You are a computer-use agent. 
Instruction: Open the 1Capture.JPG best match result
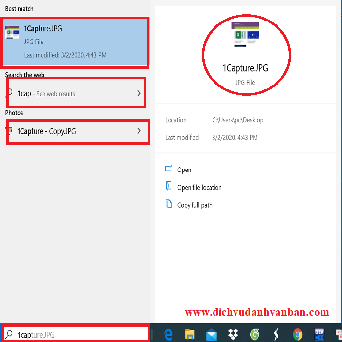(x=75, y=43)
